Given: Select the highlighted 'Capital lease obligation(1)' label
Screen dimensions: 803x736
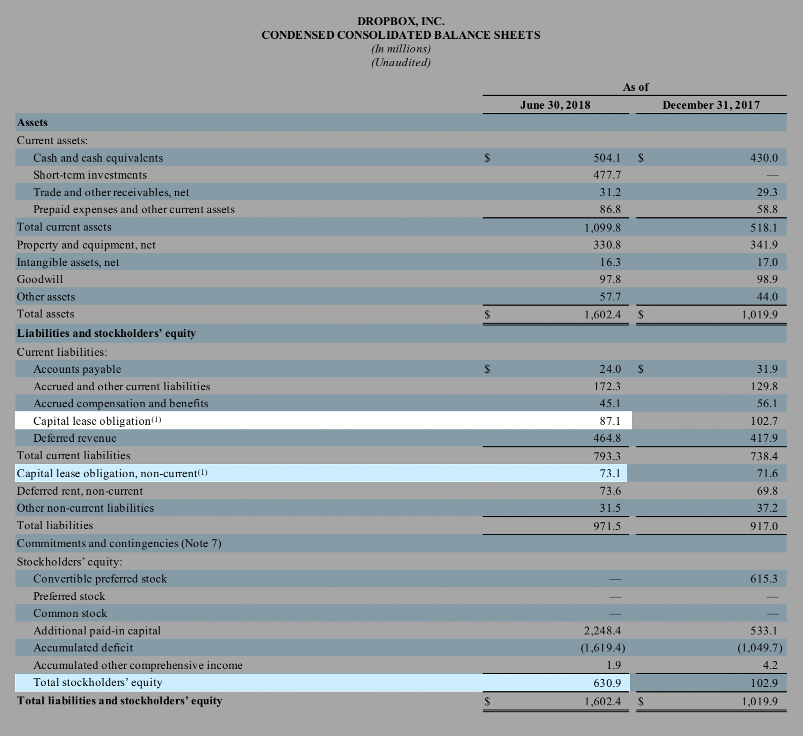Looking at the screenshot, I should click(x=97, y=420).
